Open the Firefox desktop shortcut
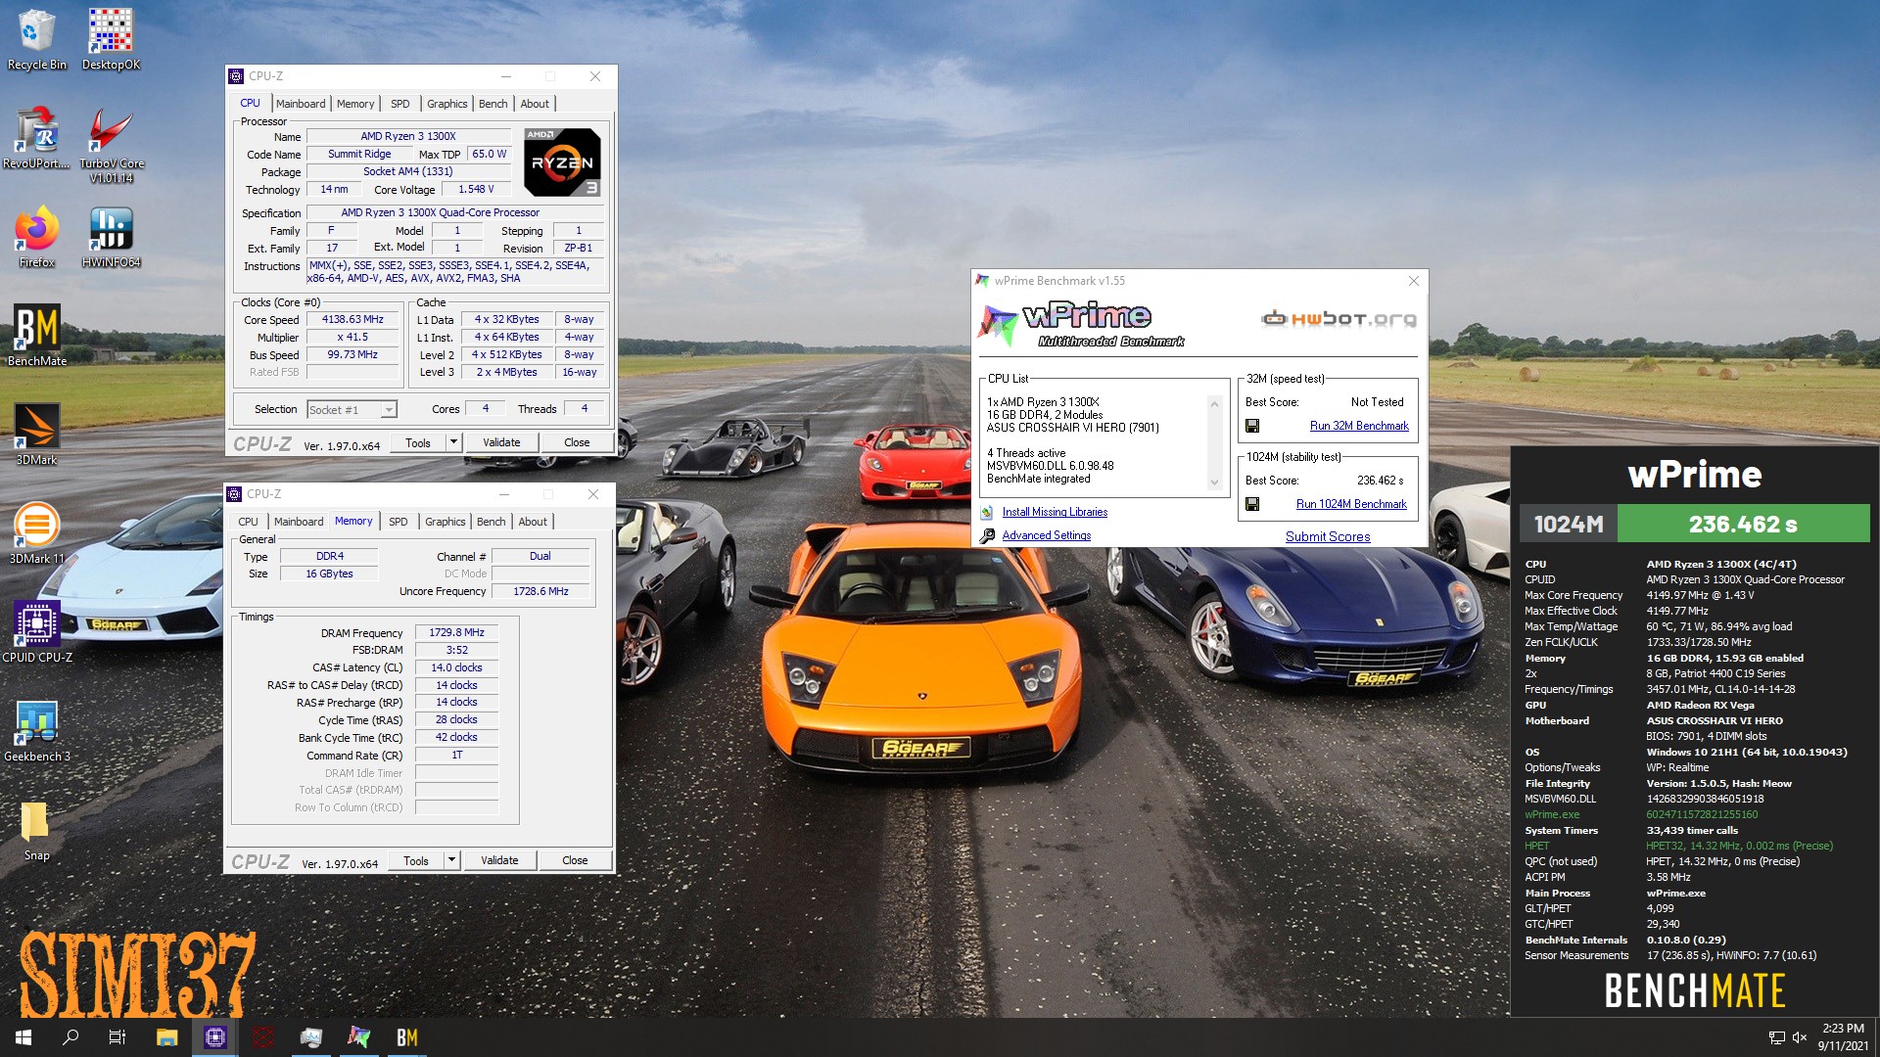Screen dimensions: 1880x1057 coord(36,236)
